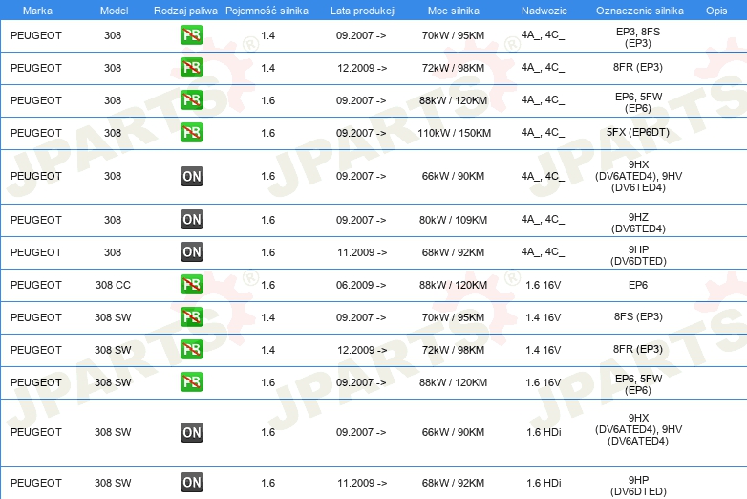Click the Opis column header
The height and width of the screenshot is (499, 747).
716,11
